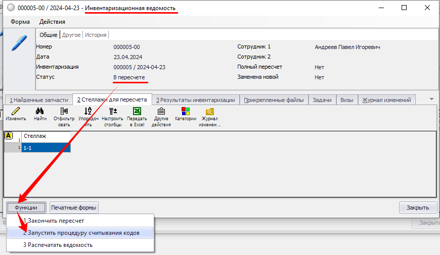440x255 pixels.
Task: Open Настроить столбцы column settings
Action: point(112,112)
